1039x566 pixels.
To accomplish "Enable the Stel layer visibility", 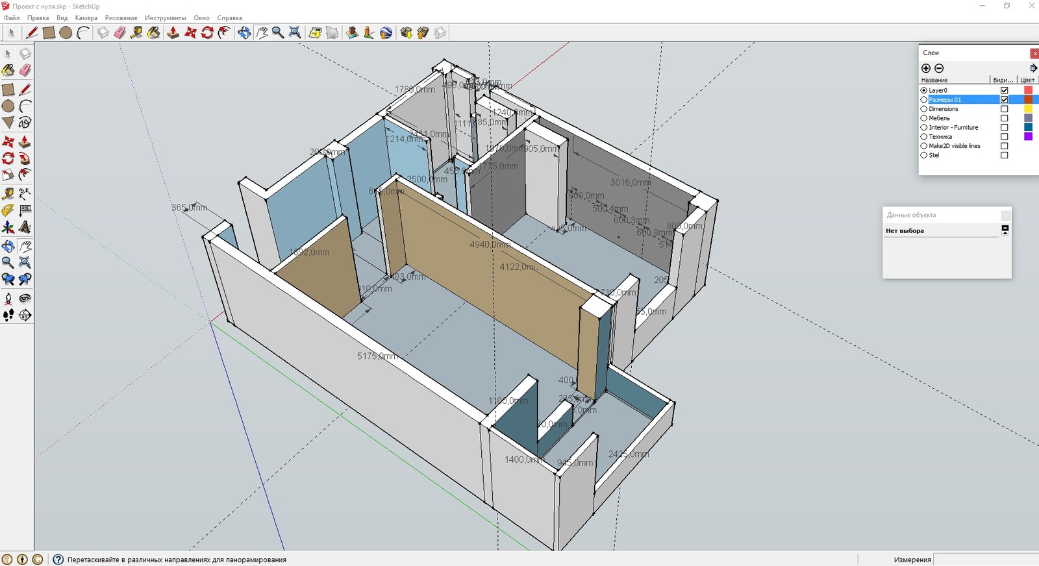I will 1004,155.
